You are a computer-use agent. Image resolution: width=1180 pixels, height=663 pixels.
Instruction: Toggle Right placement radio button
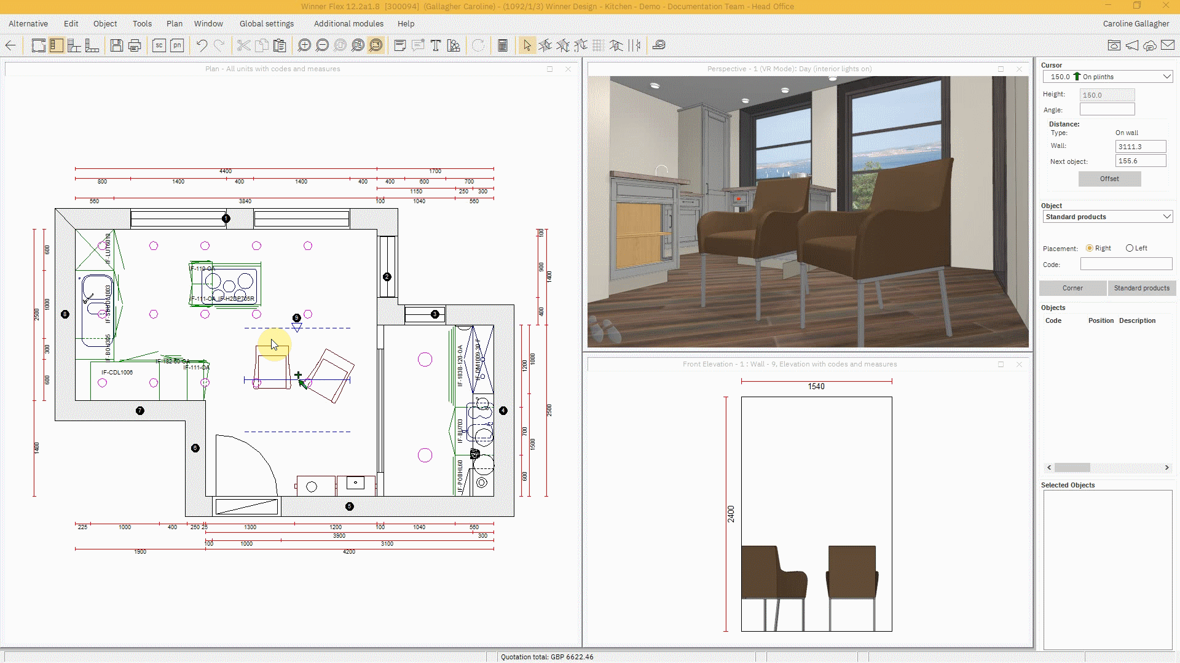coord(1090,248)
